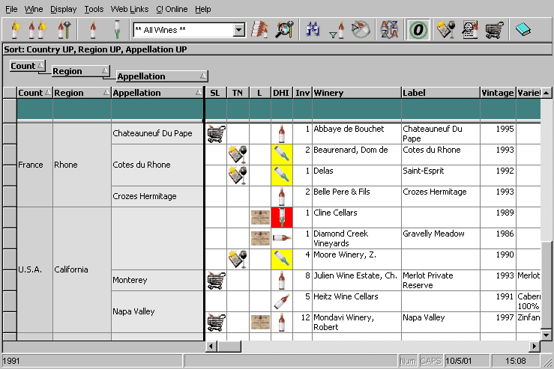Click yellow bottle cell in Moore Winery row
This screenshot has height=369, width=554.
pyautogui.click(x=282, y=259)
